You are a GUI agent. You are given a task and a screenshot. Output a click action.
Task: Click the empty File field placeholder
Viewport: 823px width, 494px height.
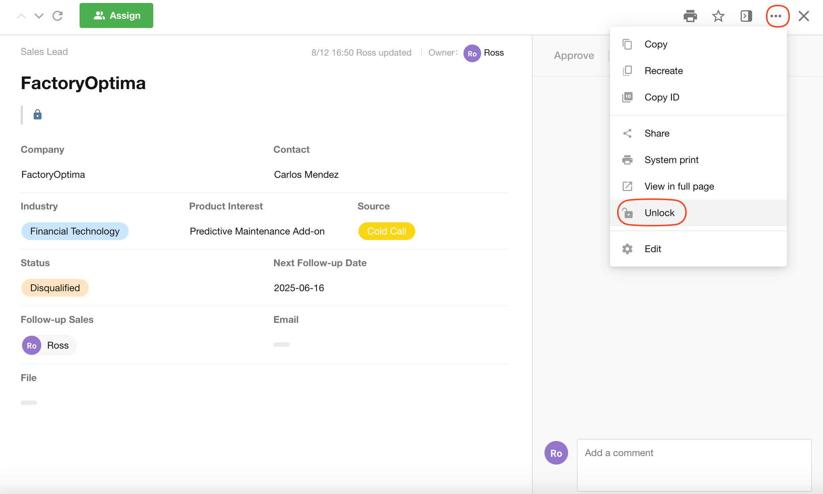[29, 403]
